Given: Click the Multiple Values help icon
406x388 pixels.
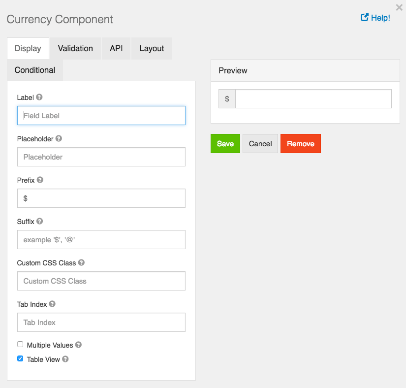Looking at the screenshot, I should pyautogui.click(x=78, y=345).
